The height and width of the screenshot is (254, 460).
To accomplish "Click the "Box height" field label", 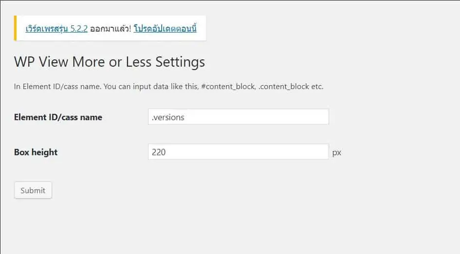I will 36,152.
